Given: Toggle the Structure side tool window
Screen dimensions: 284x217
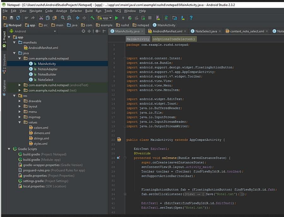Looking at the screenshot, I should pyautogui.click(x=4, y=64).
